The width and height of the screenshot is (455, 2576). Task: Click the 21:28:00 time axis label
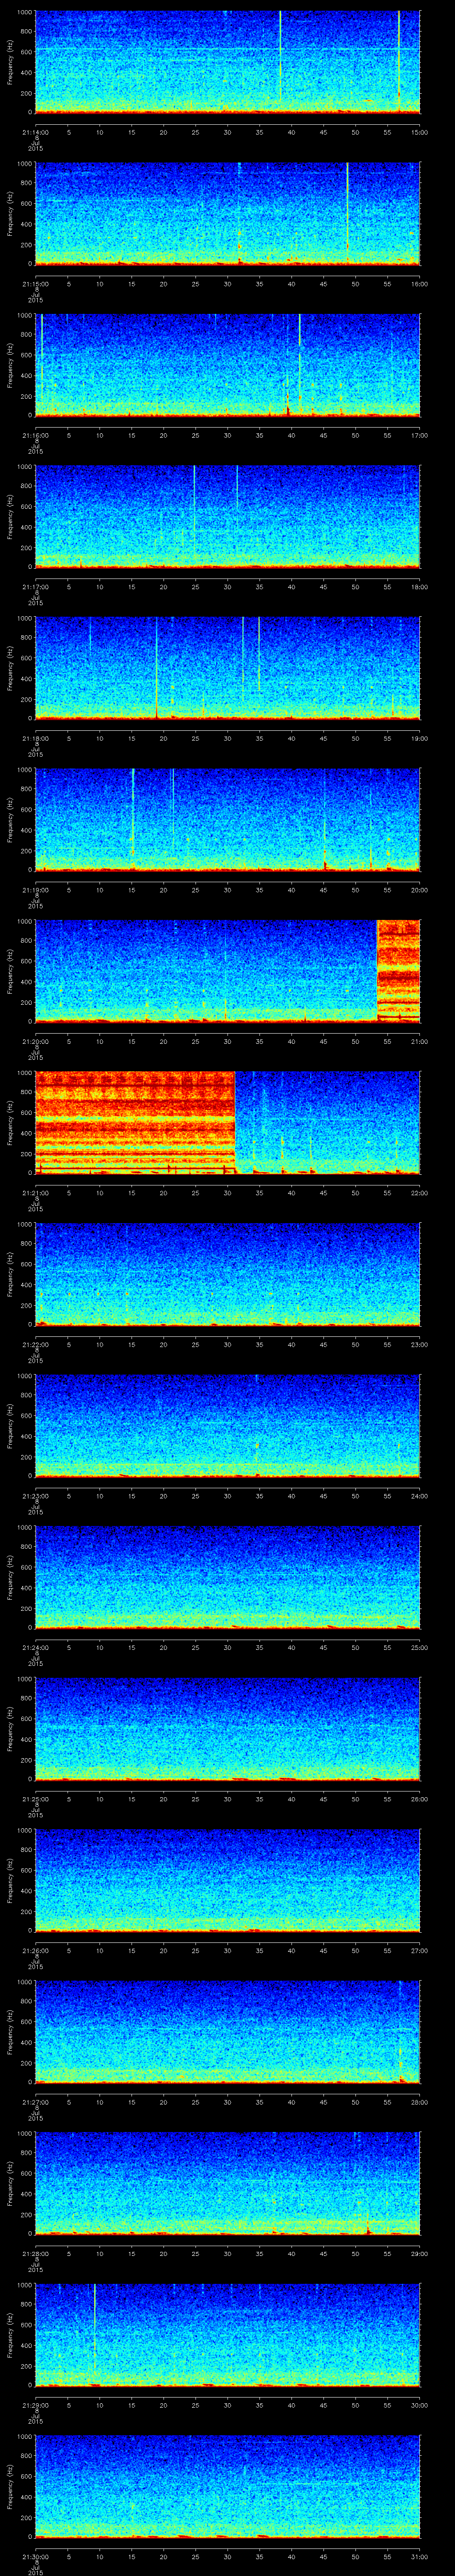point(35,2254)
